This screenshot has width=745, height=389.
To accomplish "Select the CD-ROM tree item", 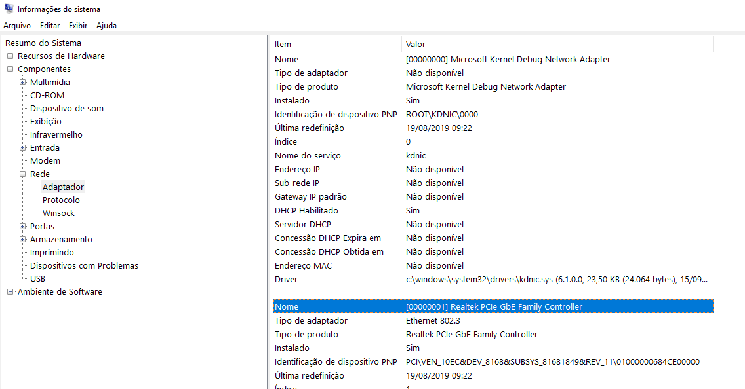I will coord(47,96).
